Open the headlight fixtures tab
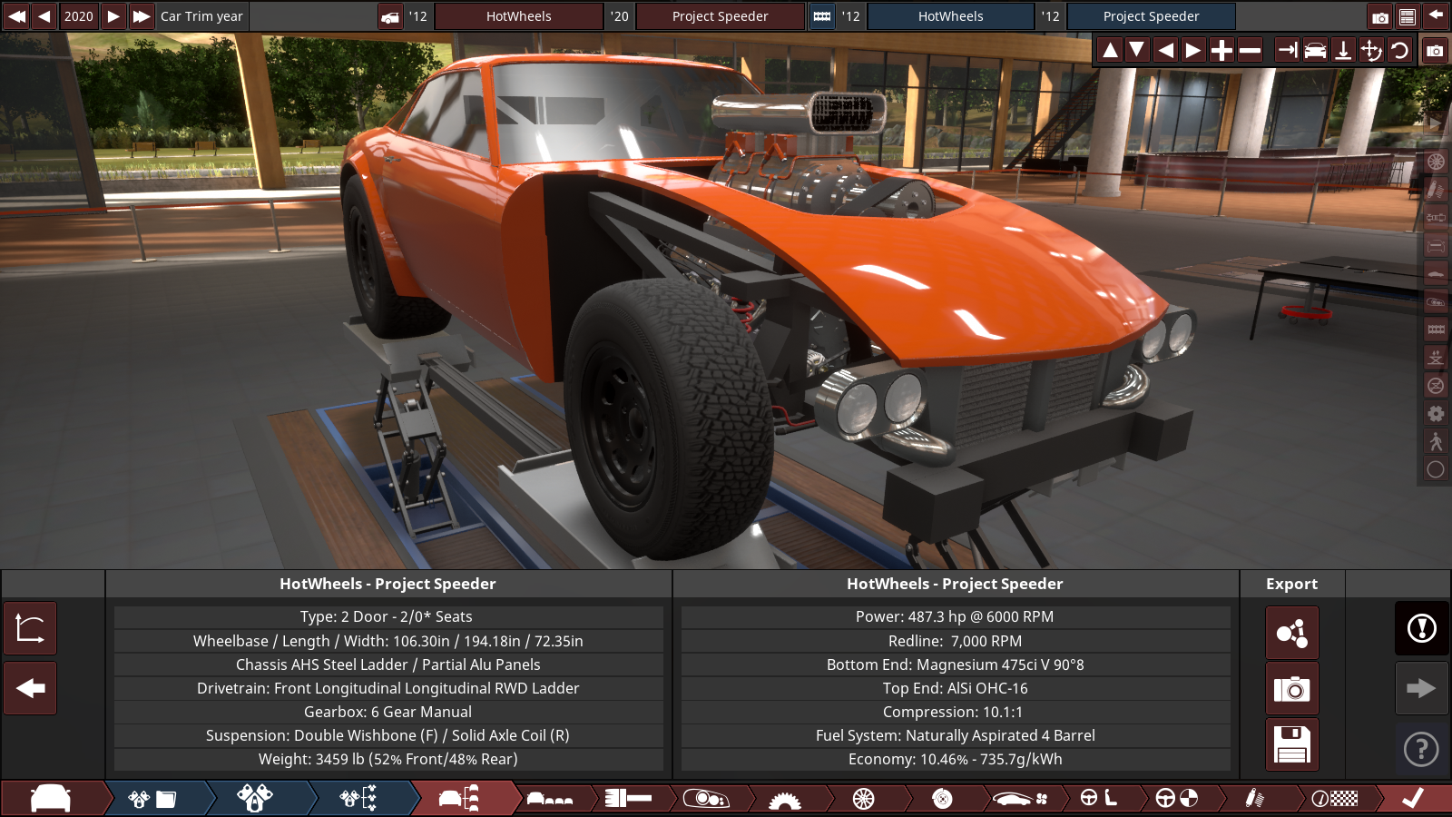 pyautogui.click(x=706, y=799)
